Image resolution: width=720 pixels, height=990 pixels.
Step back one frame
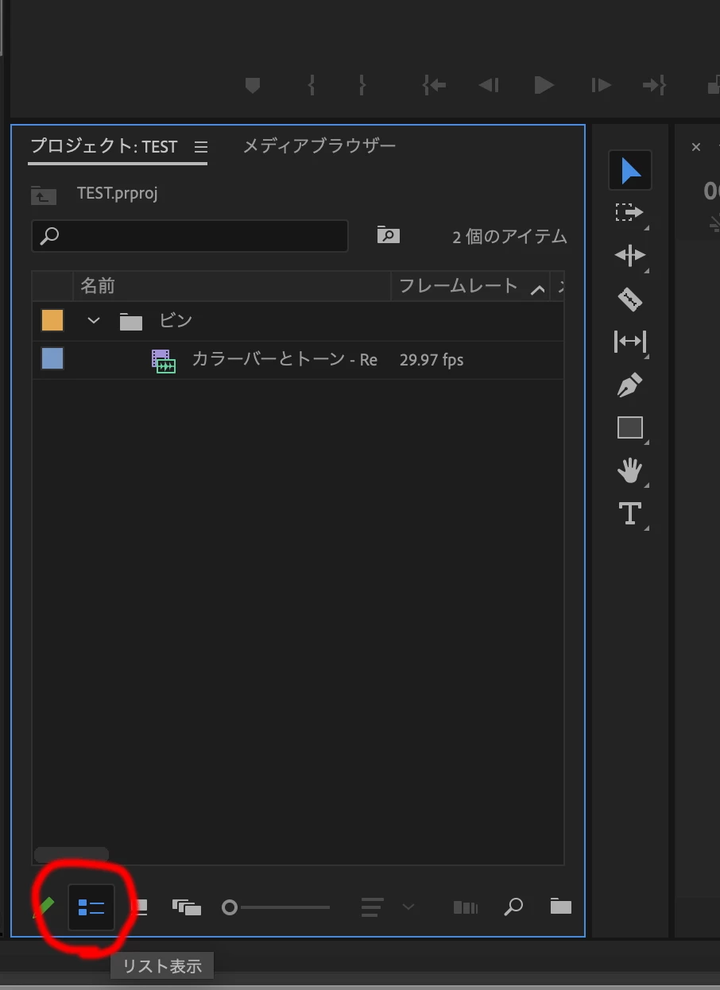489,85
